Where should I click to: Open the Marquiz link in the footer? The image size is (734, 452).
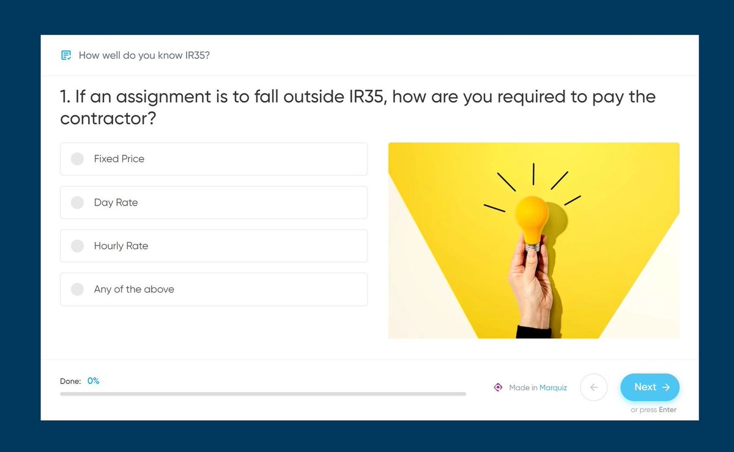552,387
